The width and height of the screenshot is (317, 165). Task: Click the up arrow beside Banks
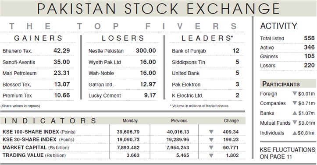point(295,113)
